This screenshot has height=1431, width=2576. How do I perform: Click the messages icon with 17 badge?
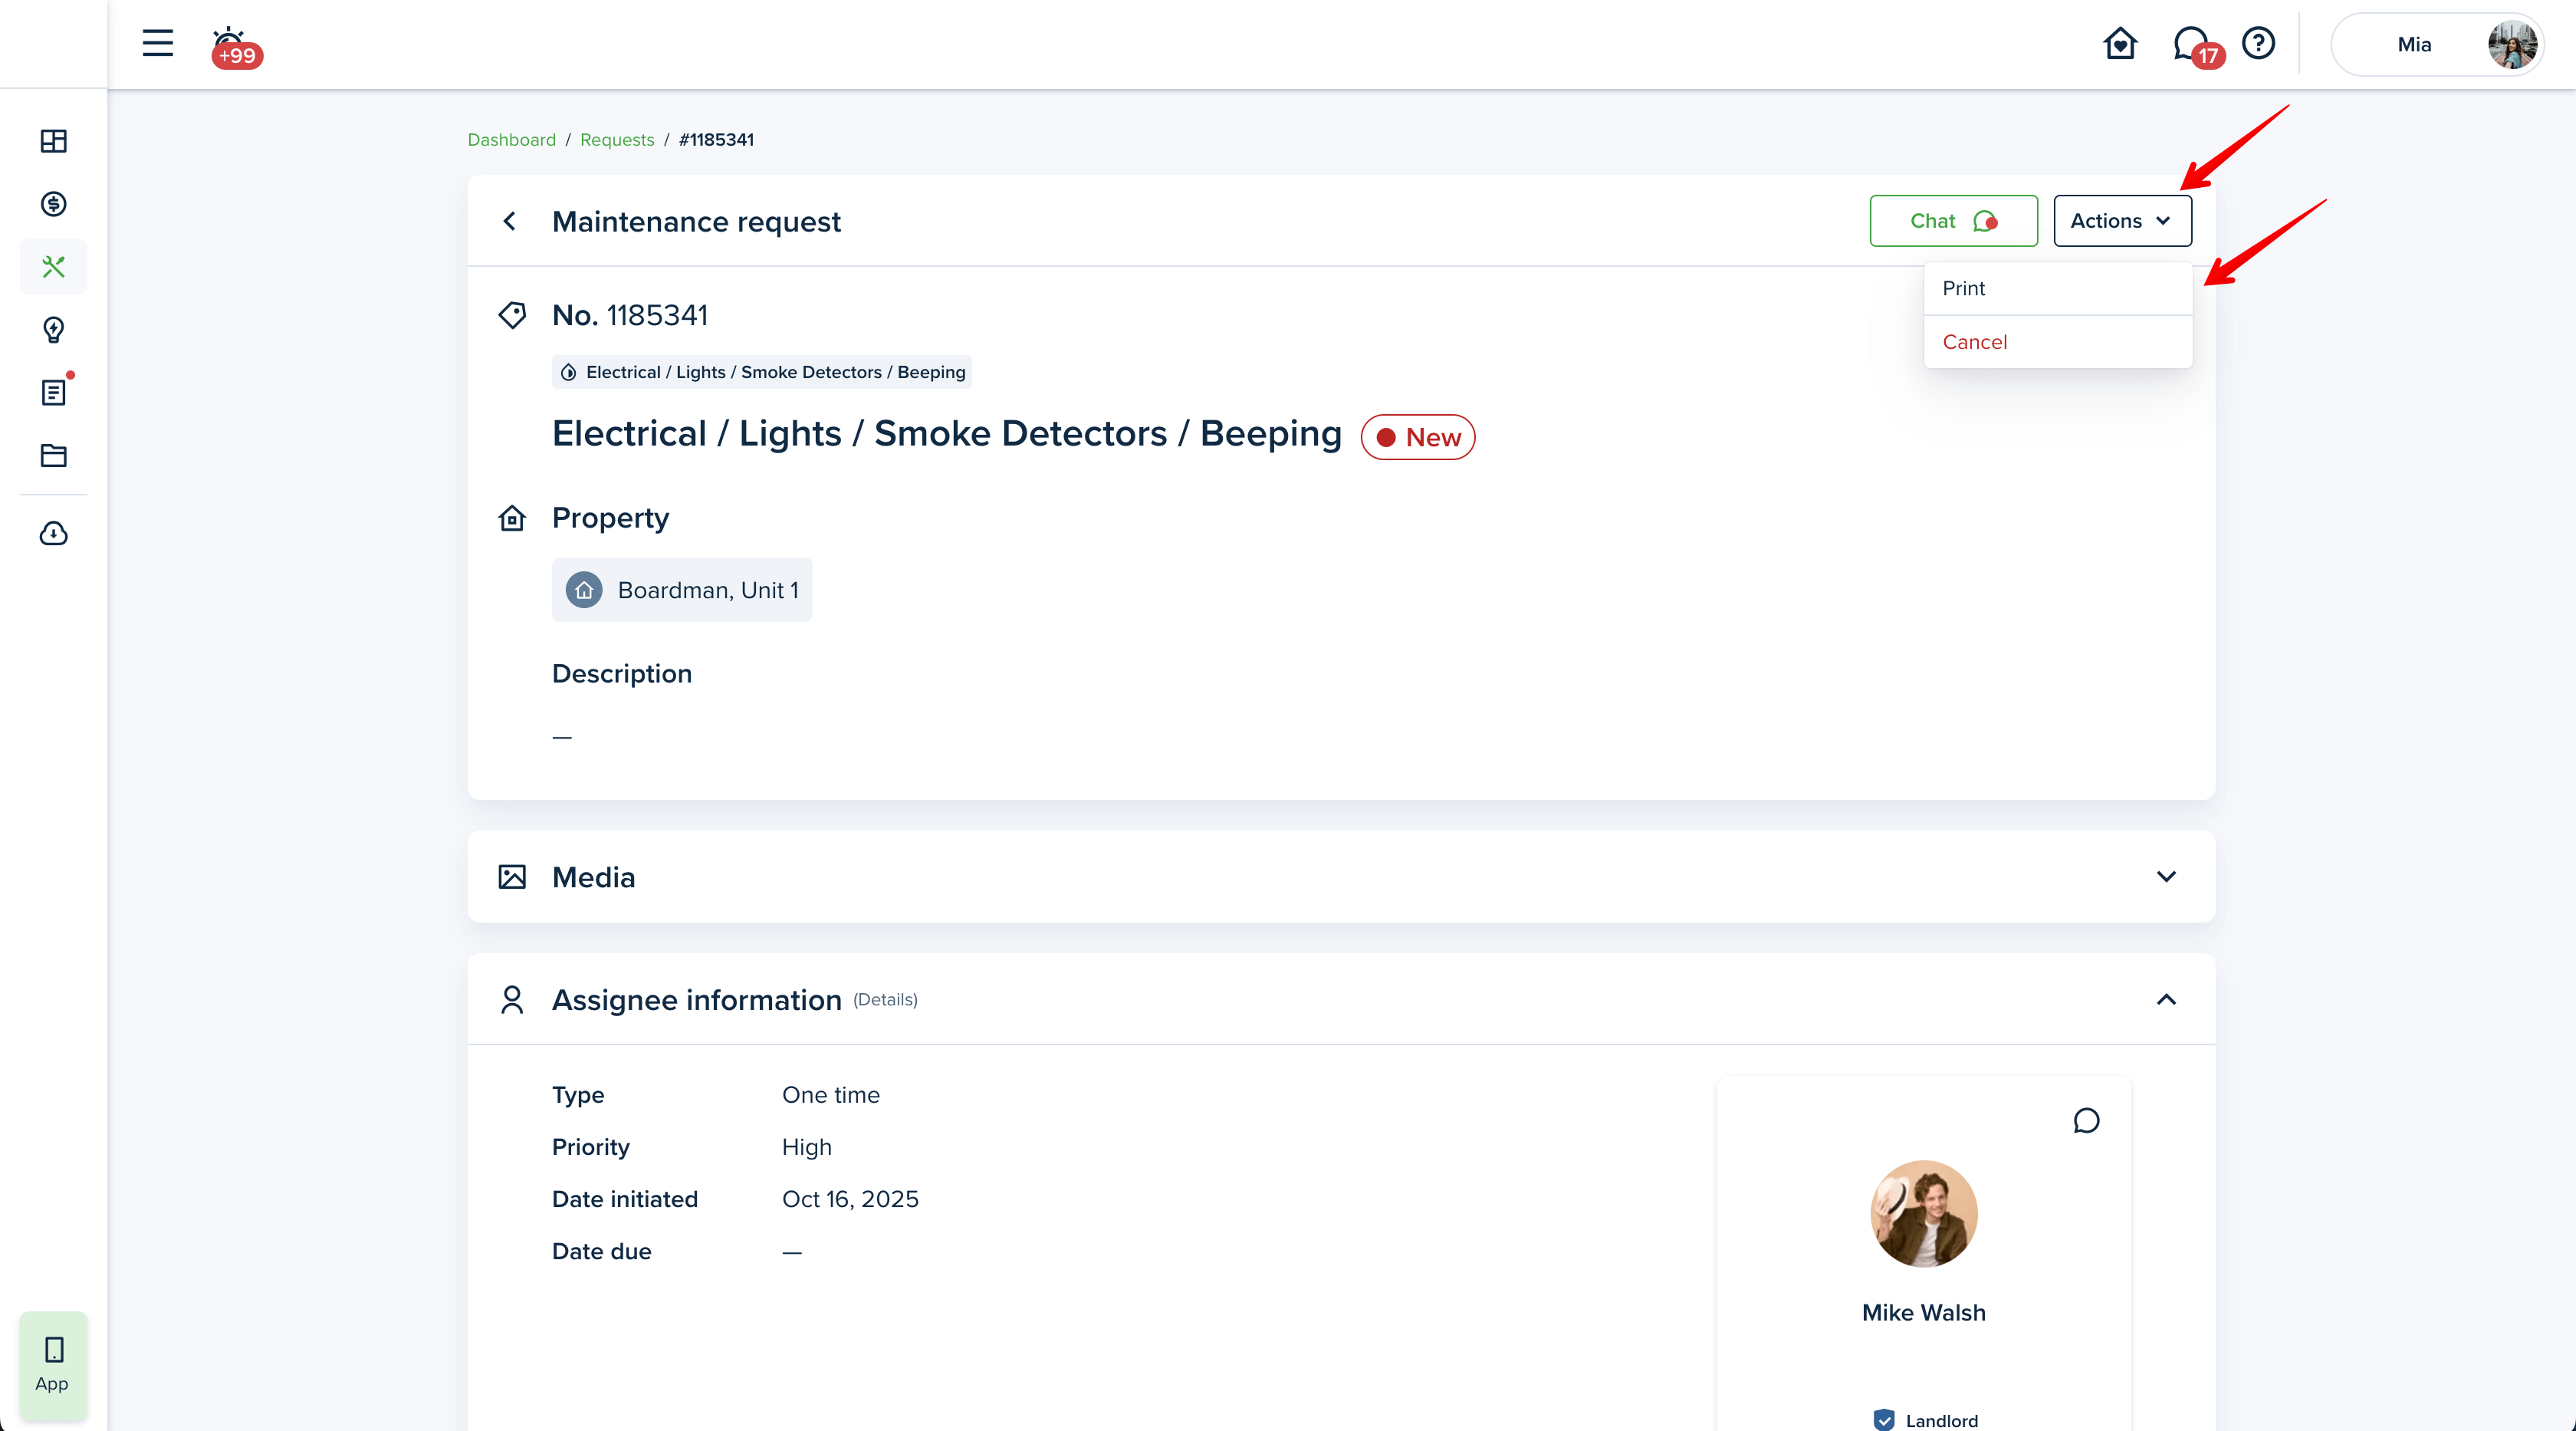pos(2192,44)
